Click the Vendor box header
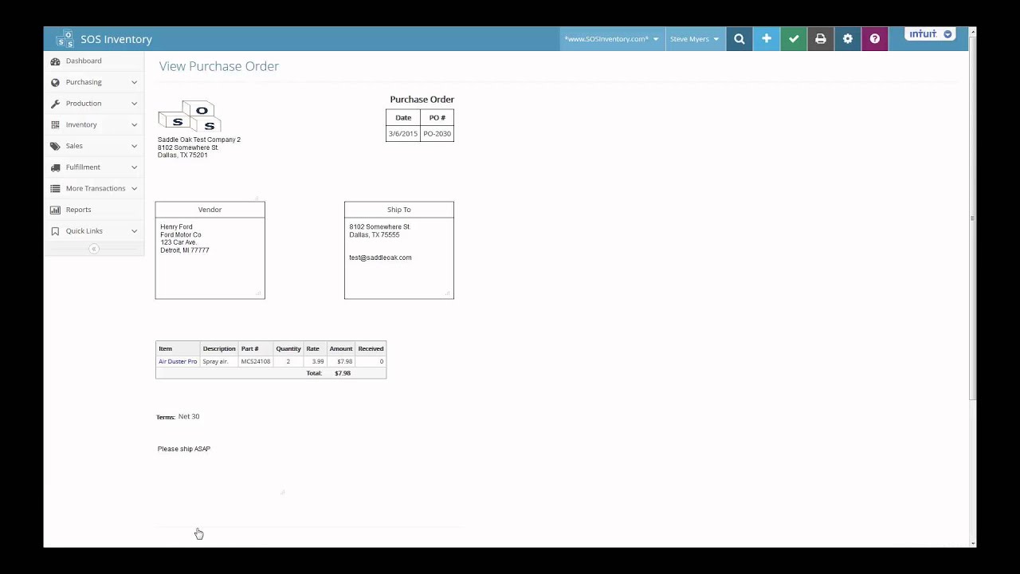 tap(210, 210)
